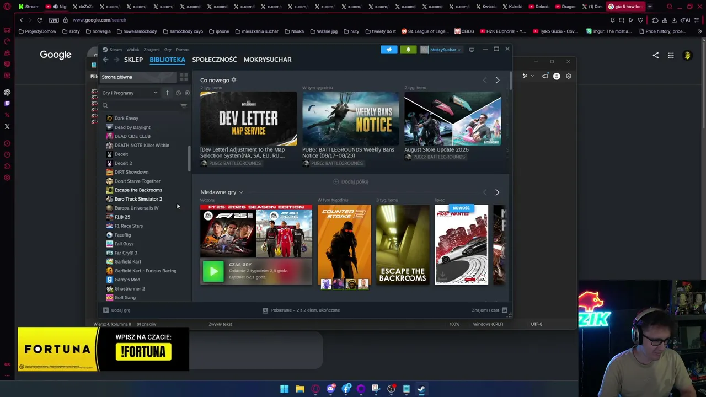This screenshot has width=706, height=397.
Task: Sort library list with the up-arrow icon
Action: click(167, 93)
